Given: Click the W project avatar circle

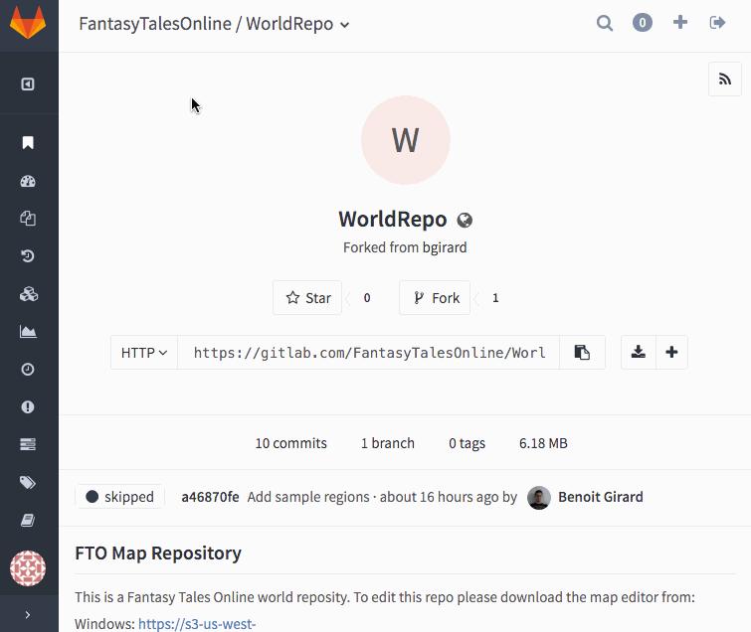Looking at the screenshot, I should [x=406, y=140].
